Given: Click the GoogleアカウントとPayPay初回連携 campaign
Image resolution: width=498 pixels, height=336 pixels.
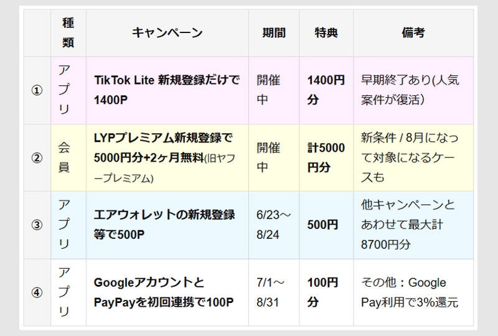Looking at the screenshot, I should [167, 292].
